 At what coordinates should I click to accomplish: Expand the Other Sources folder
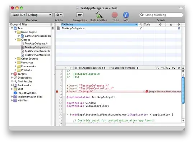[x=15, y=59]
